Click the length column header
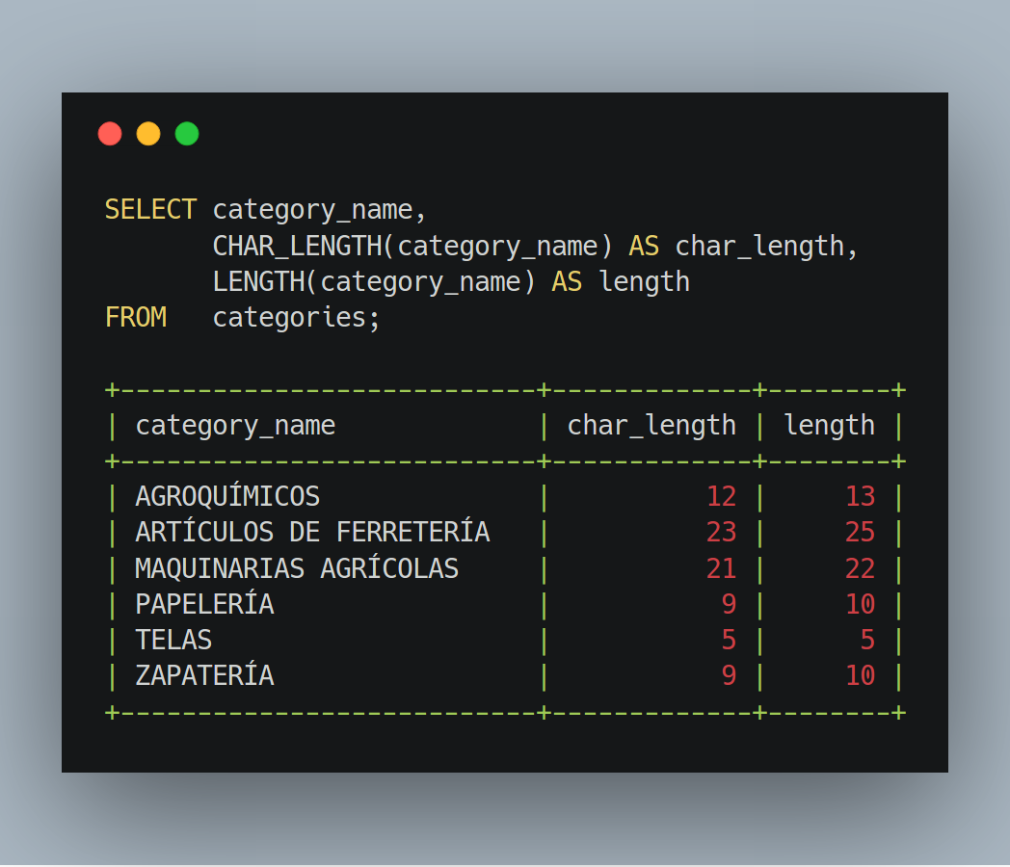 tap(829, 426)
